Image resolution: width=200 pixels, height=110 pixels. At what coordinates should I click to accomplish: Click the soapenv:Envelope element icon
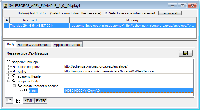(x=8, y=61)
